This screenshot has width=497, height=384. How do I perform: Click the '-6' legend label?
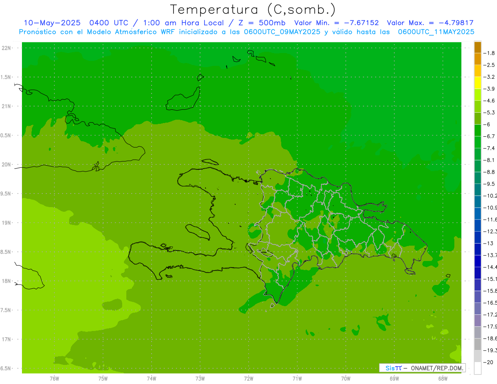pyautogui.click(x=487, y=124)
